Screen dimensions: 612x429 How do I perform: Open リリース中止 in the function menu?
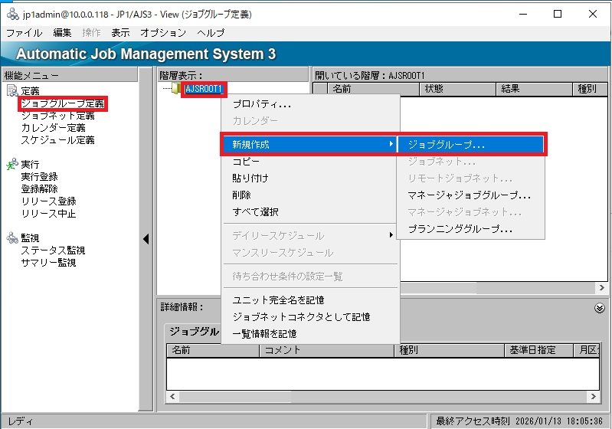[x=49, y=214]
